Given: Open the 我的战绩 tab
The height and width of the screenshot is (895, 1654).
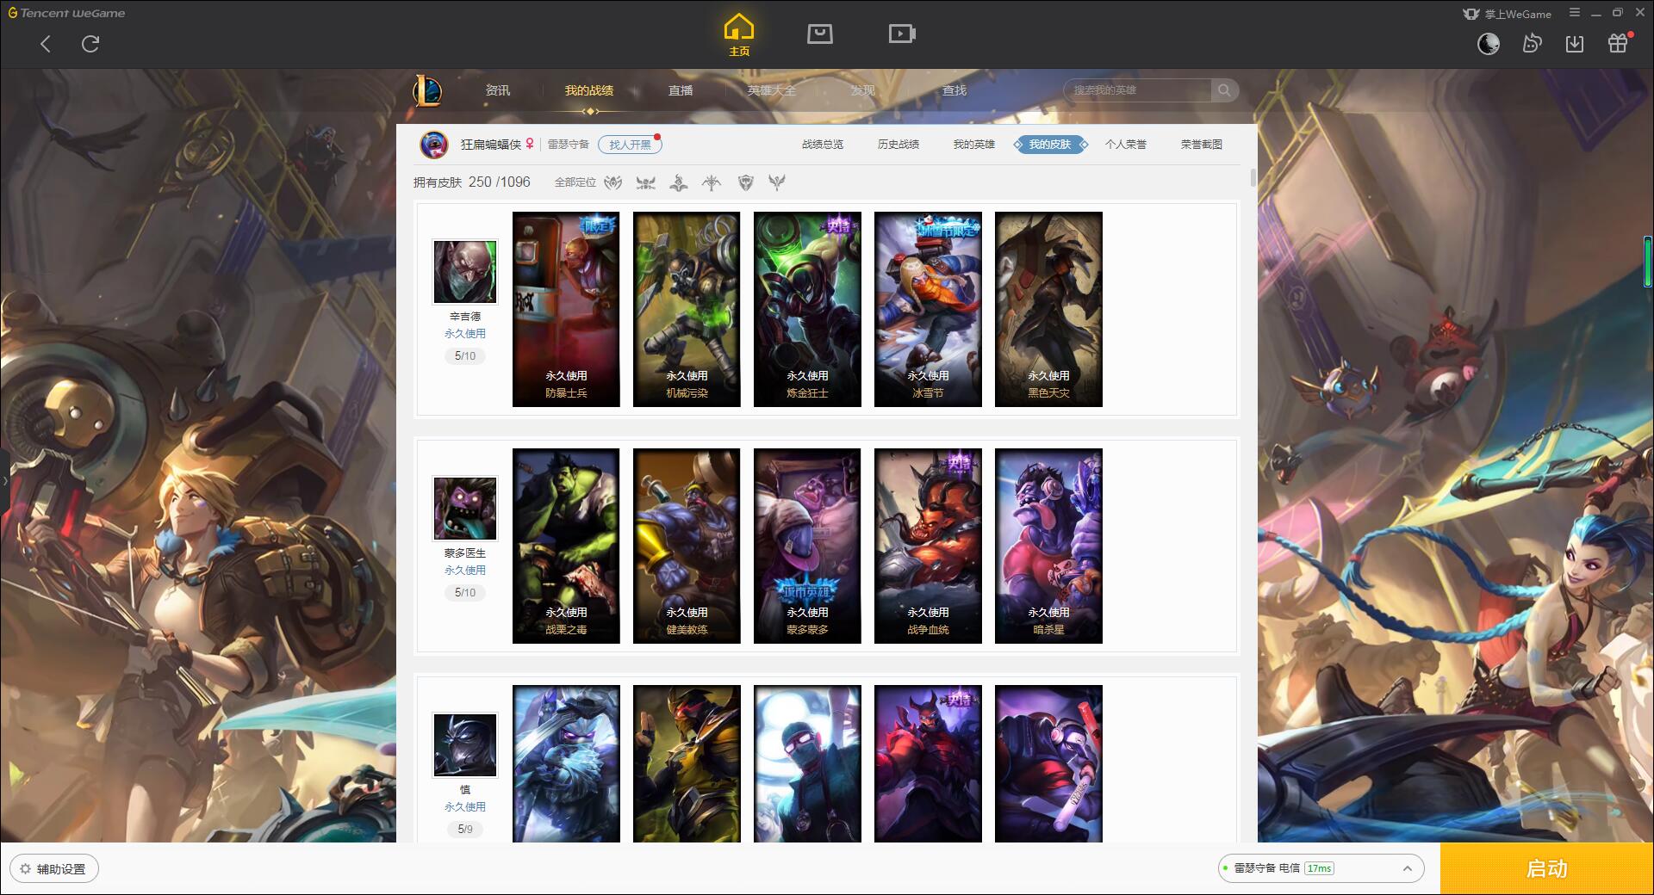Looking at the screenshot, I should tap(589, 90).
